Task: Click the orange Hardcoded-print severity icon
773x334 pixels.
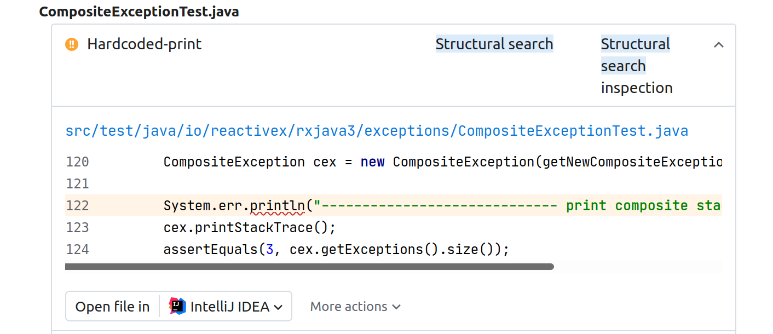Action: (x=71, y=44)
